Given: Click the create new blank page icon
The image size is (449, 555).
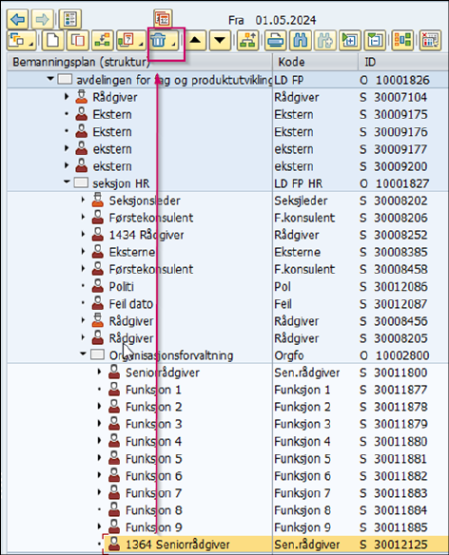Looking at the screenshot, I should click(x=53, y=40).
